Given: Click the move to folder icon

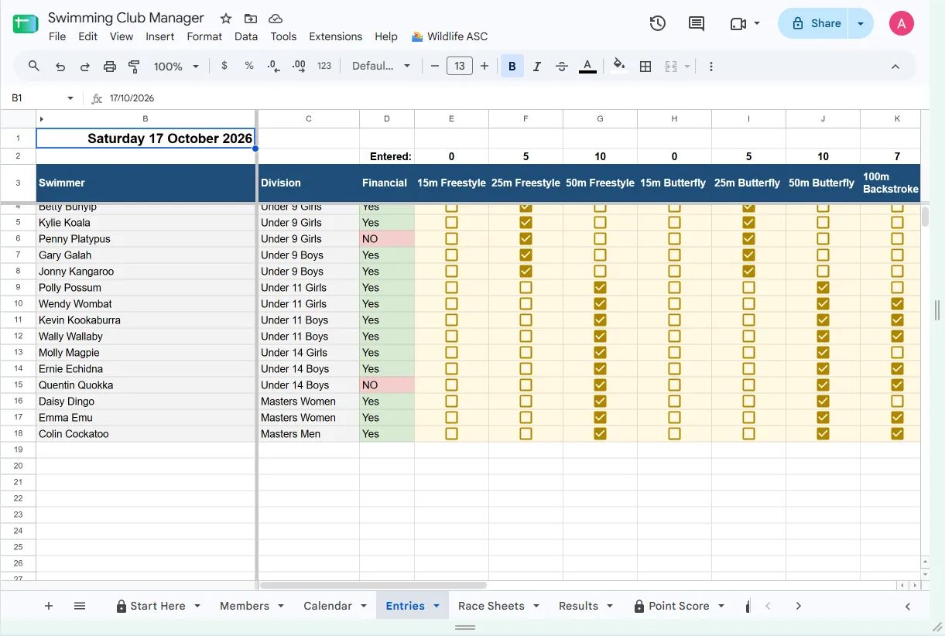Looking at the screenshot, I should pos(250,19).
